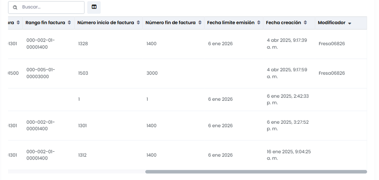Viewport: 379px width, 180px height.
Task: Select row created 16 ene 2025
Action: pyautogui.click(x=288, y=155)
